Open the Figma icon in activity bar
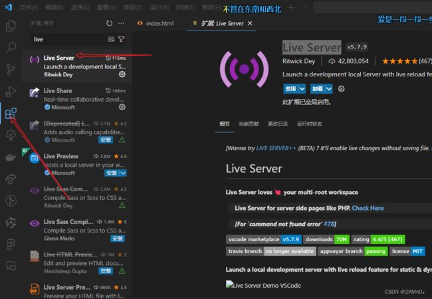 pos(11,244)
